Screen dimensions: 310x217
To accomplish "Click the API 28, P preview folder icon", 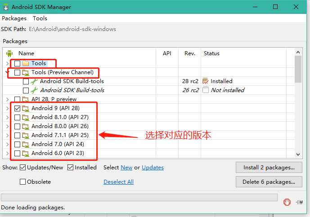I will [x=26, y=99].
